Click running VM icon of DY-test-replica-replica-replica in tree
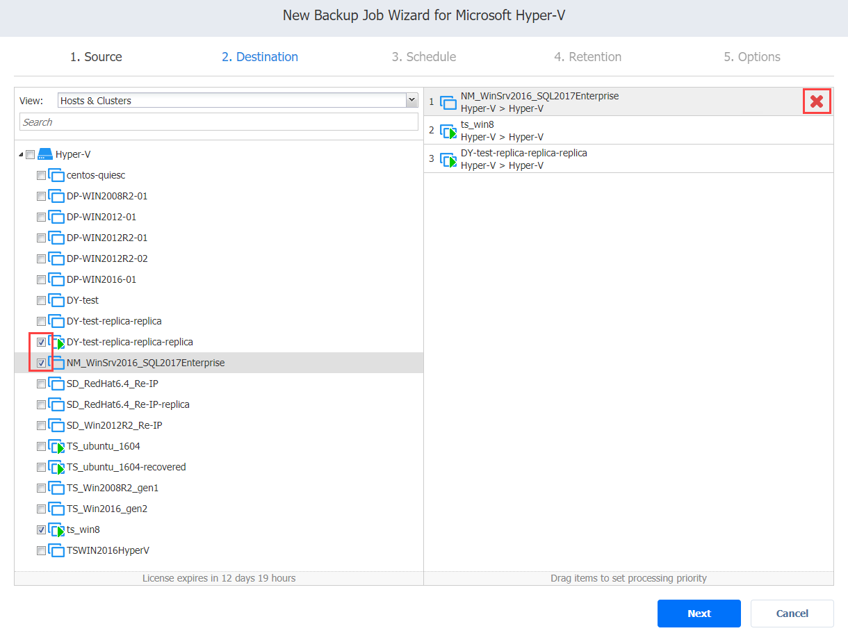Image resolution: width=848 pixels, height=633 pixels. pos(56,342)
